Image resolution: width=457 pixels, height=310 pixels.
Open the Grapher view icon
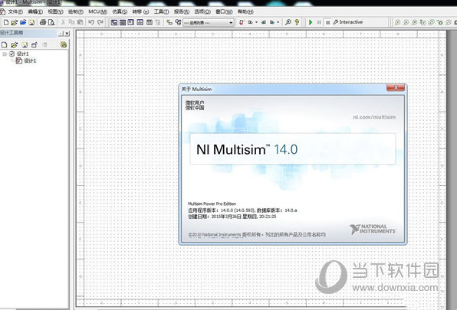(x=140, y=22)
